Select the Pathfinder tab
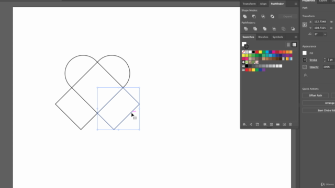The width and height of the screenshot is (335, 188). point(277,4)
